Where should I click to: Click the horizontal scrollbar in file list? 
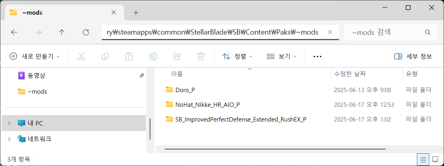[x=275, y=149]
